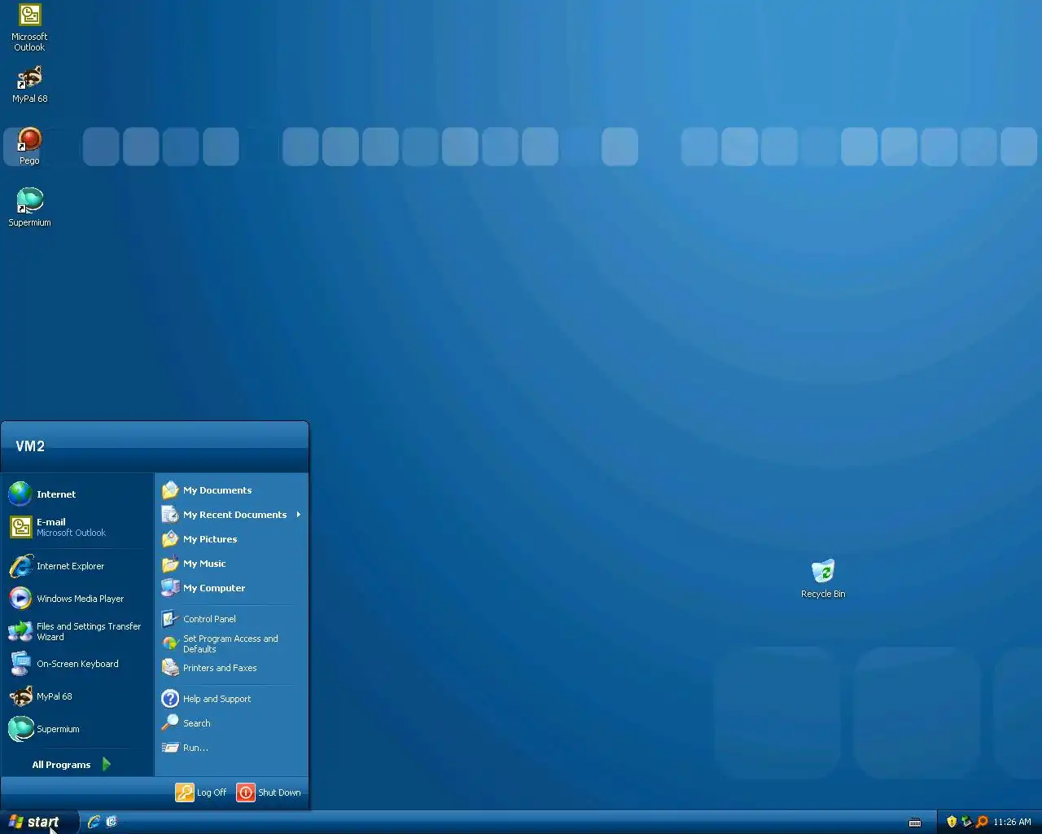The width and height of the screenshot is (1042, 834).
Task: Open My Computer from Start menu
Action: click(x=231, y=588)
